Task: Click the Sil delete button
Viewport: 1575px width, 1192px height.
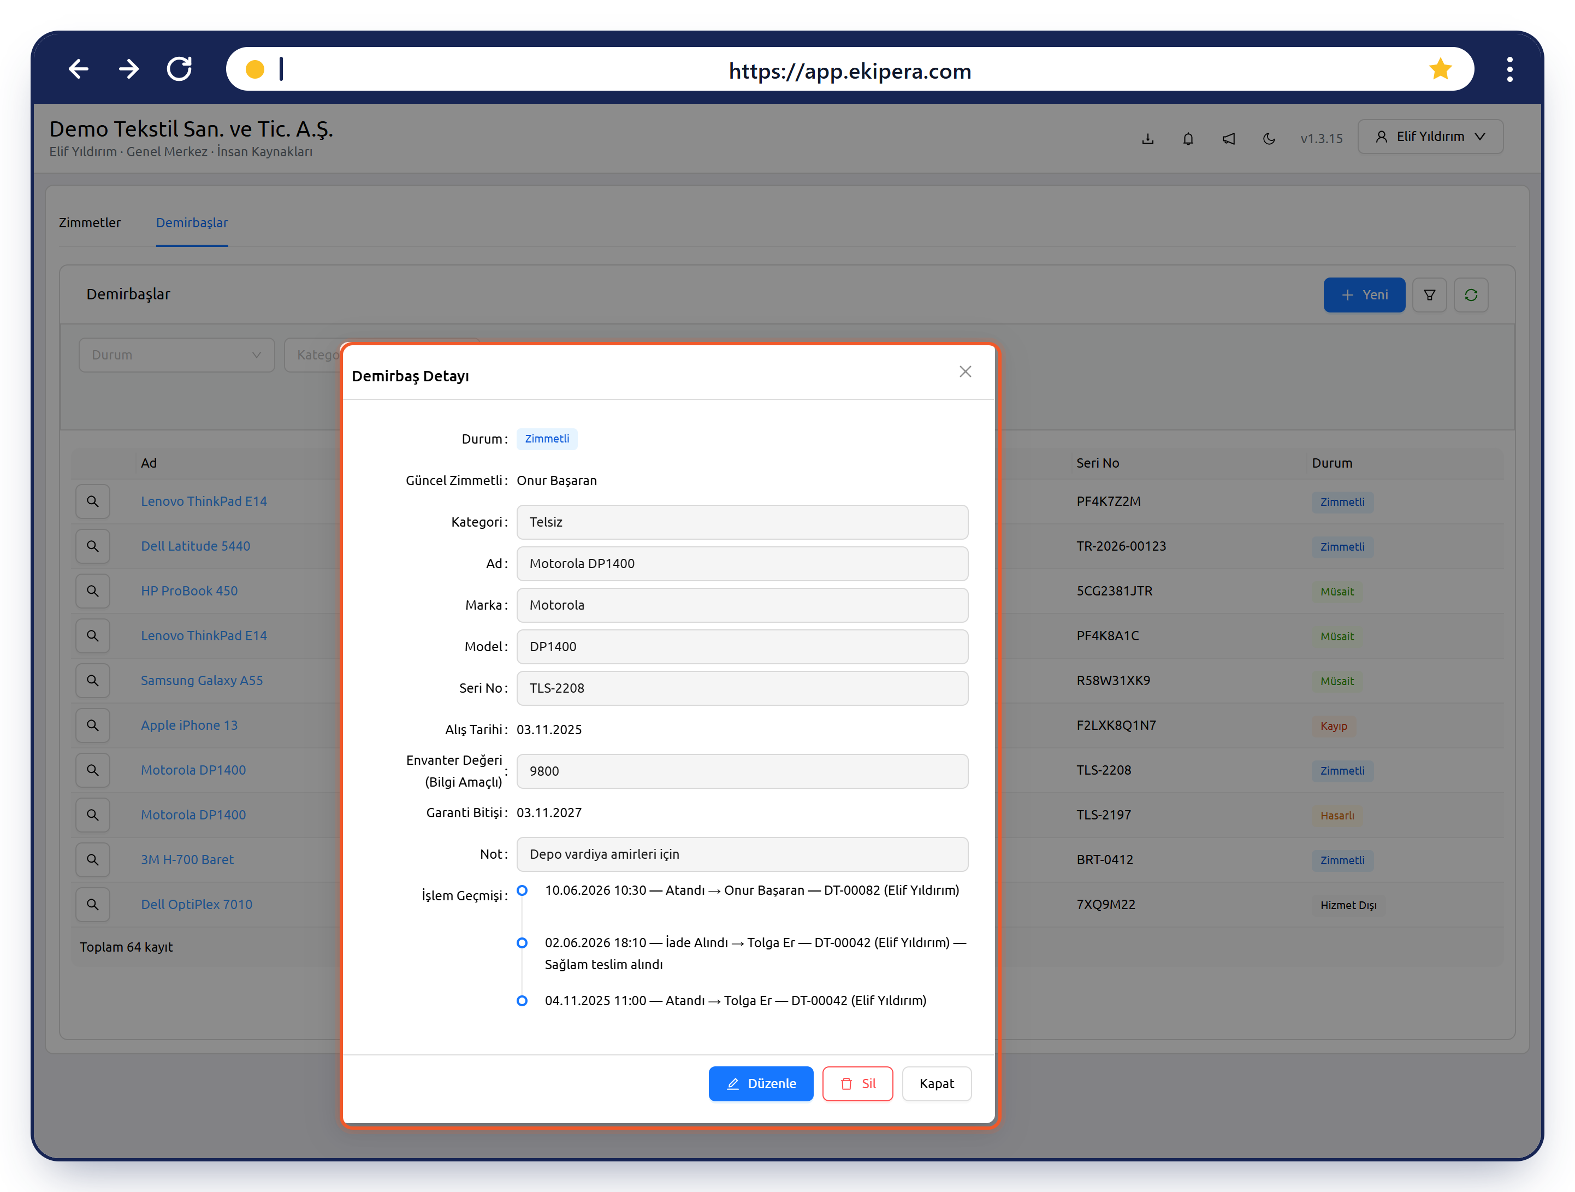Action: click(x=857, y=1083)
